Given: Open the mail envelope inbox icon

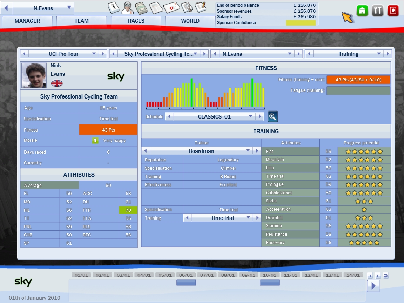Looking at the screenshot, I should (x=172, y=7).
